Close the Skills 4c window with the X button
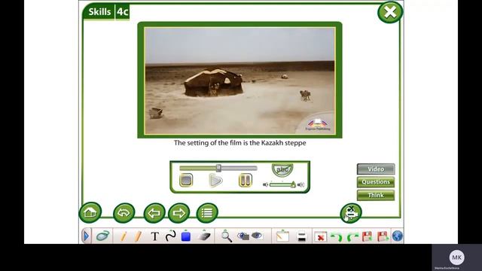This screenshot has width=482, height=271. [390, 12]
